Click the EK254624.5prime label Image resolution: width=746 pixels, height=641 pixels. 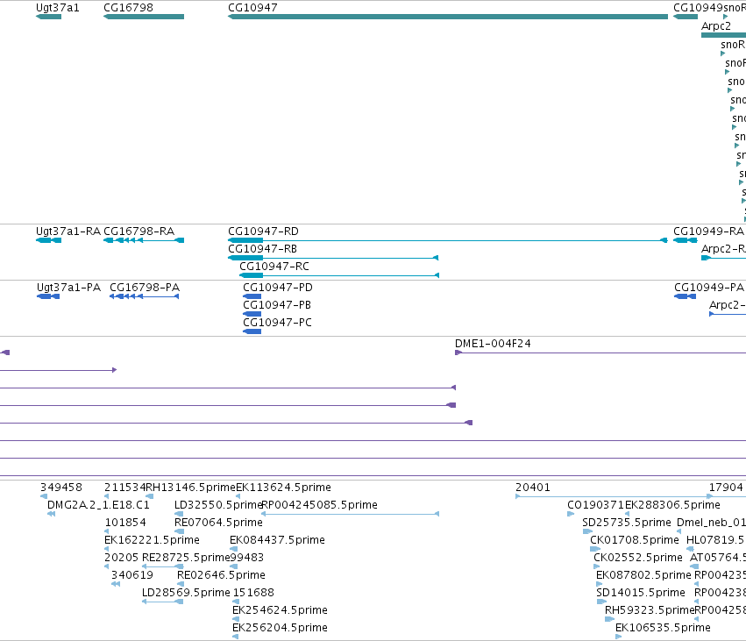pos(280,610)
